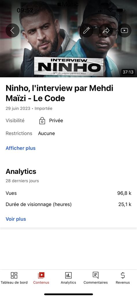137x298 pixels.
Task: Tap the Privée visibility value
Action: pos(56,121)
